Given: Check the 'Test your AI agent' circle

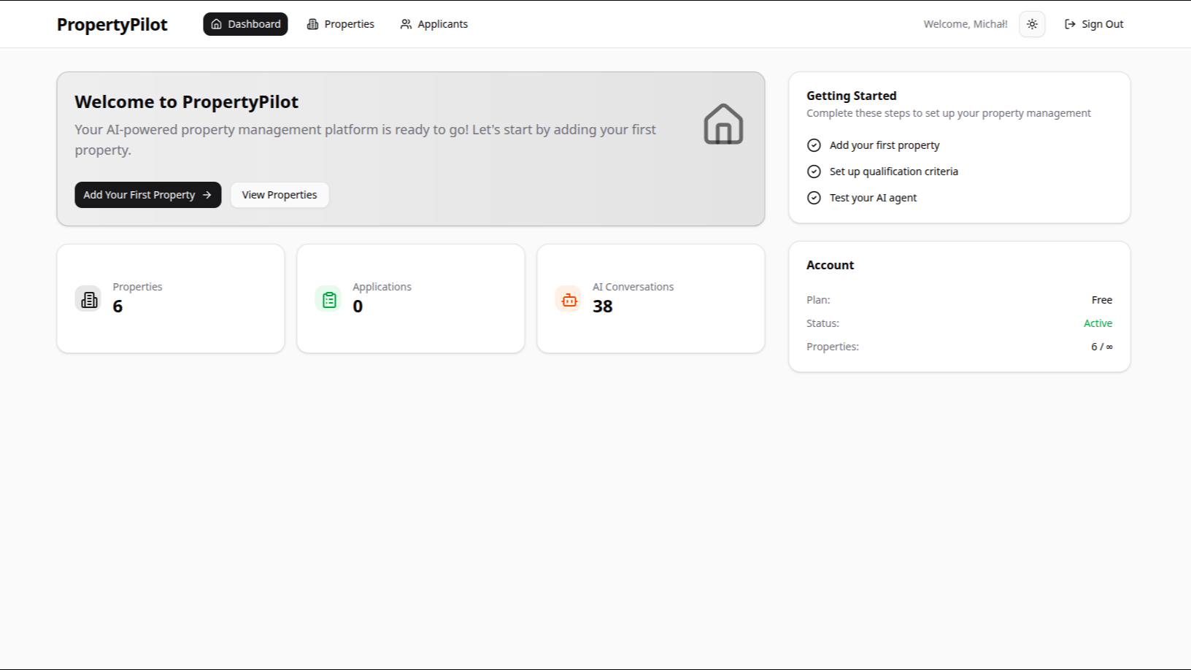Looking at the screenshot, I should point(814,198).
